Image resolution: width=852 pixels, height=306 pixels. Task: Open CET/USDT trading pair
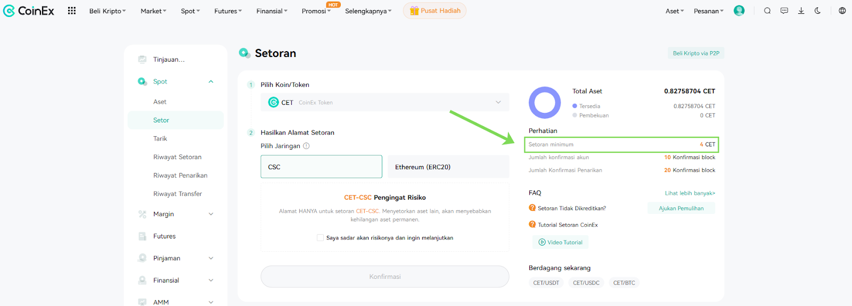(546, 283)
